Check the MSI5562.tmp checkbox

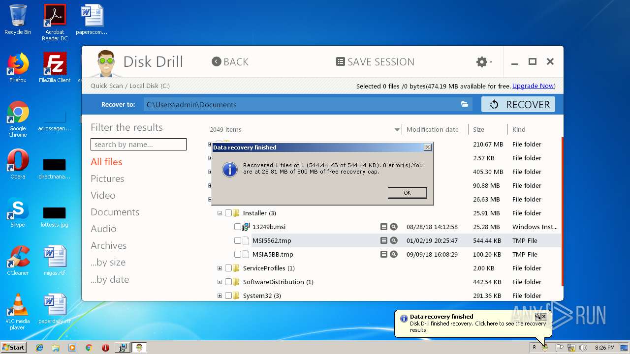pos(238,240)
